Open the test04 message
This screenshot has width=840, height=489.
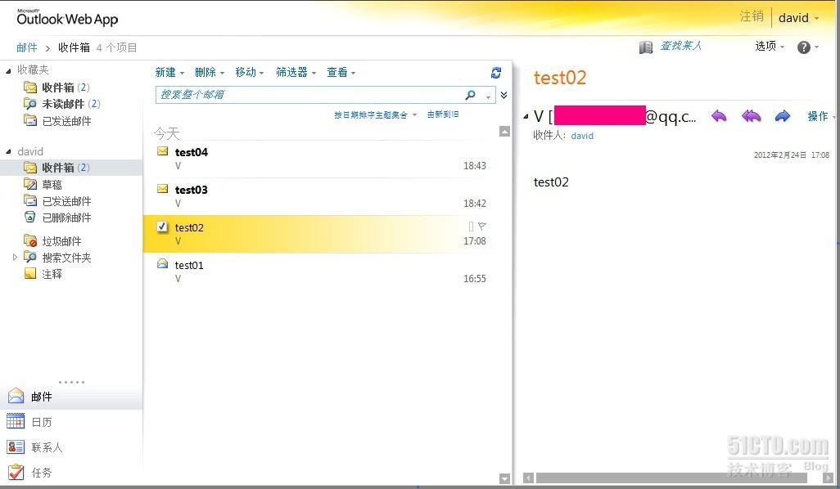coord(322,159)
